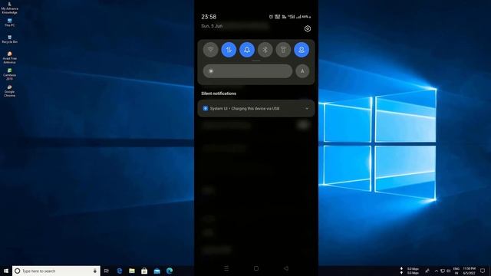Screen dimensions: 491x276
Task: Click the 23:58 clock on phone
Action: [209, 17]
